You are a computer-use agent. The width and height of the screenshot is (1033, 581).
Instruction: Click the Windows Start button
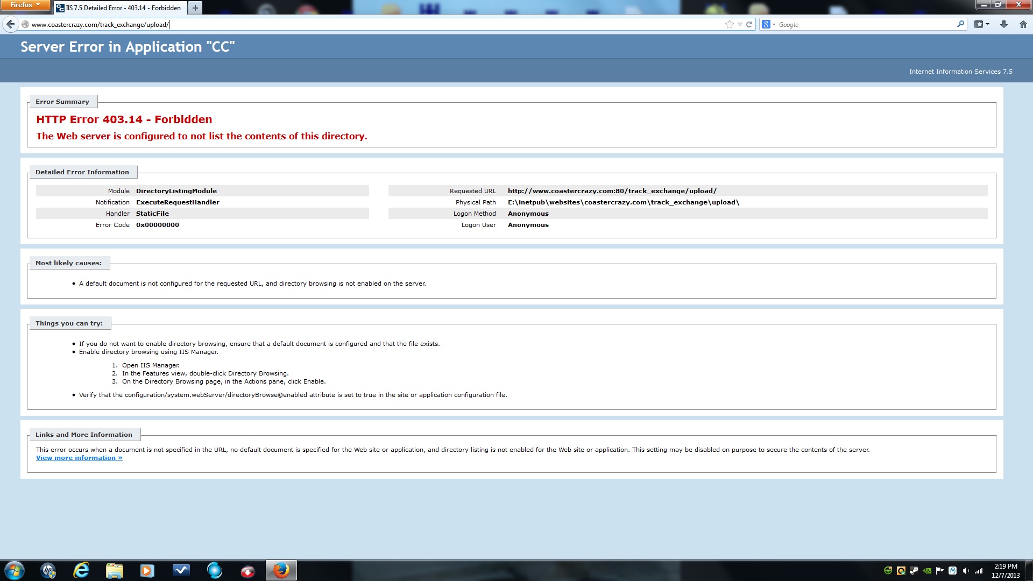pyautogui.click(x=15, y=570)
